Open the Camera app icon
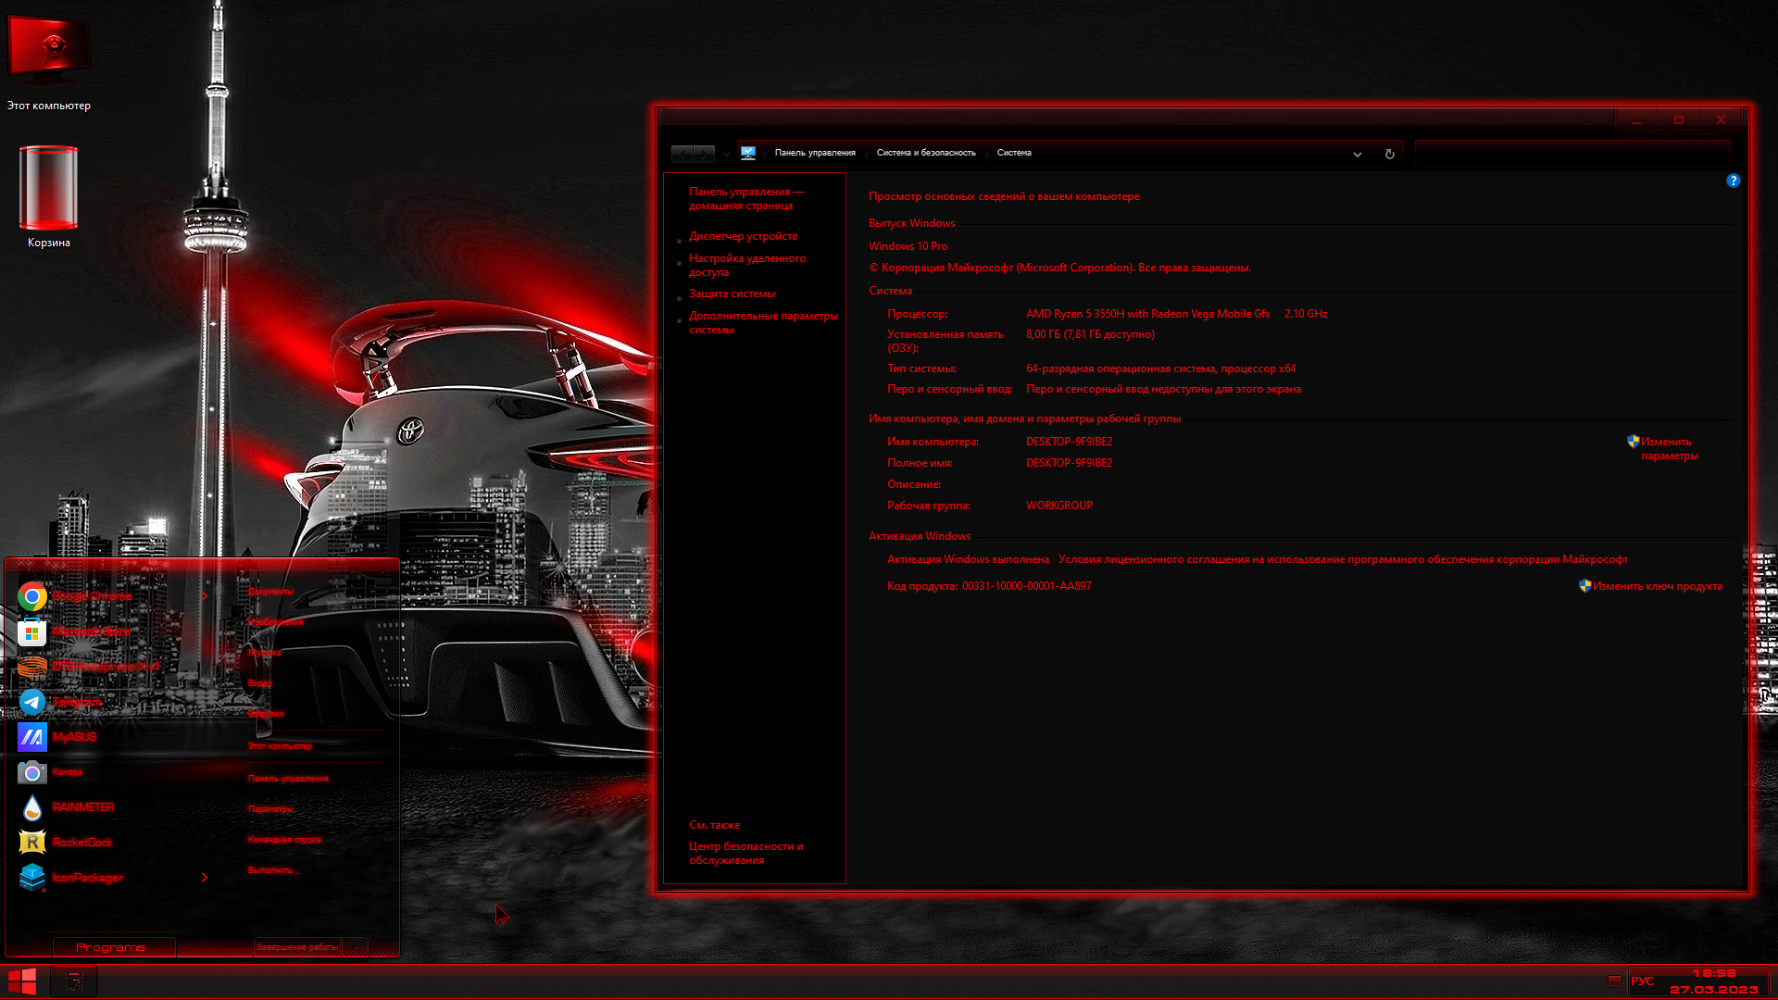This screenshot has height=1000, width=1778. click(x=32, y=772)
